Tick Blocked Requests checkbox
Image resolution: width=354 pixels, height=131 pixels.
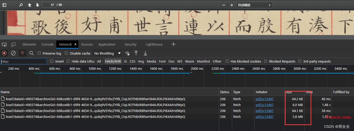pos(266,61)
